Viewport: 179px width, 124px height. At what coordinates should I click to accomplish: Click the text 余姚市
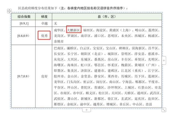(x=59, y=41)
